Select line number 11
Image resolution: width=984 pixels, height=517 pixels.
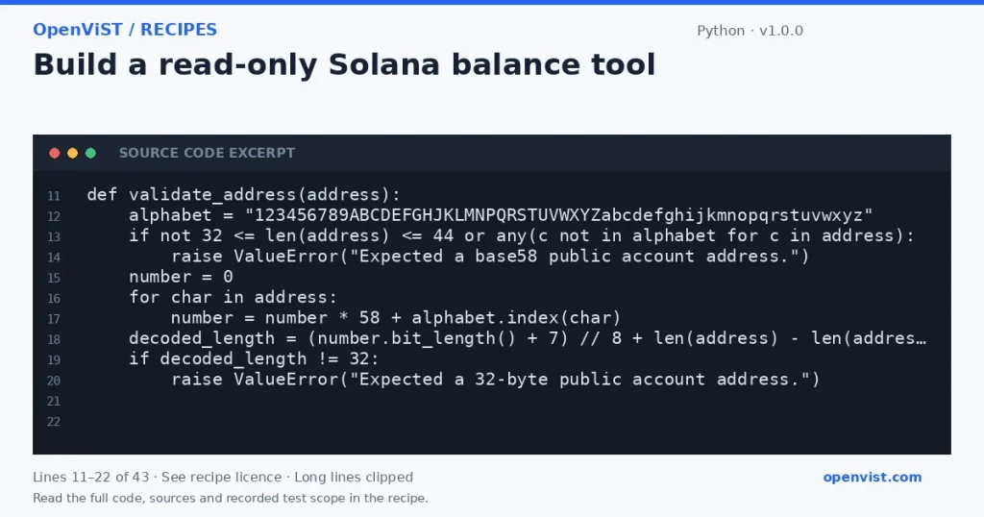pos(54,196)
